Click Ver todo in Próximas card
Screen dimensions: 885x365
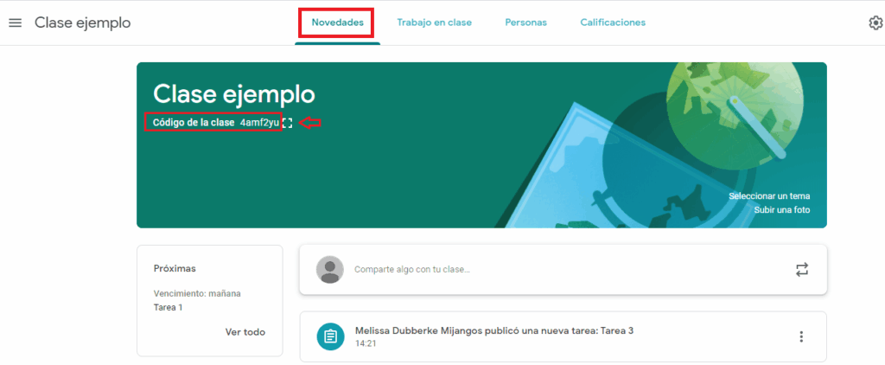pyautogui.click(x=245, y=332)
